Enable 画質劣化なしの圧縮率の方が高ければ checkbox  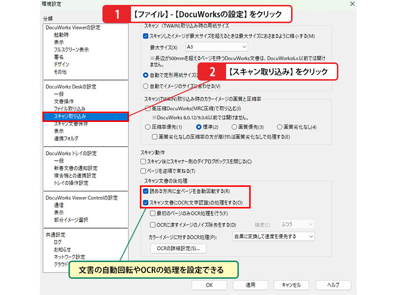pyautogui.click(x=155, y=137)
